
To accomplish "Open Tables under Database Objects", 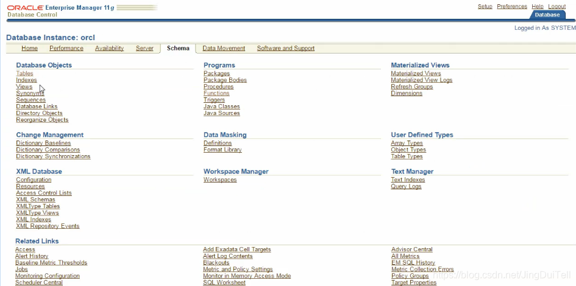I will coord(24,74).
